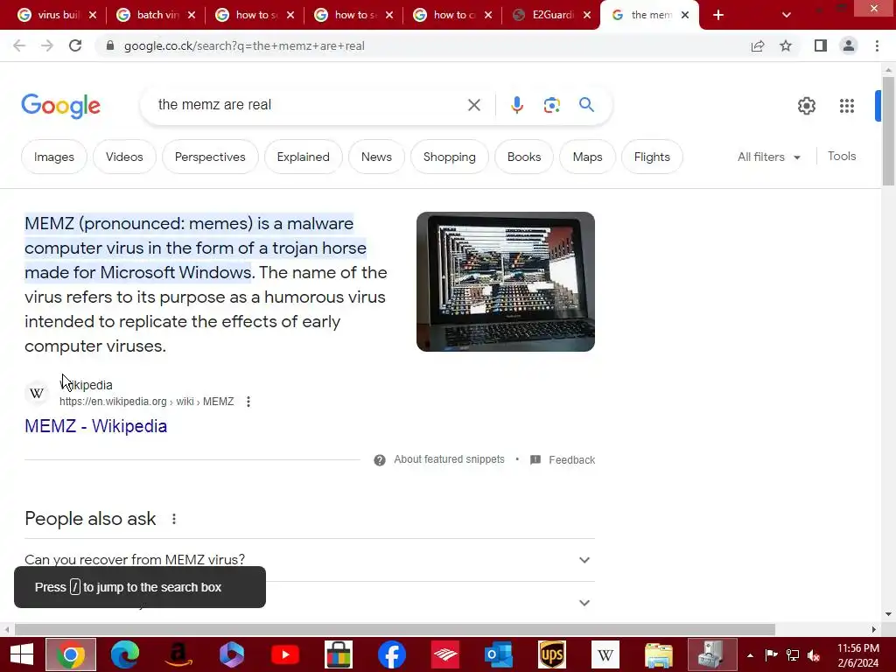Filter results by Videos
Image resolution: width=896 pixels, height=672 pixels.
tap(124, 157)
